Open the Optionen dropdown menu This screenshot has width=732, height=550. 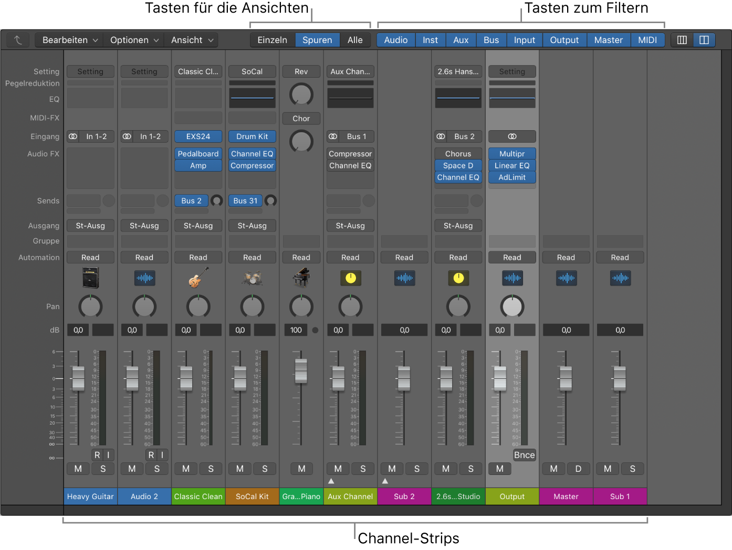point(134,40)
